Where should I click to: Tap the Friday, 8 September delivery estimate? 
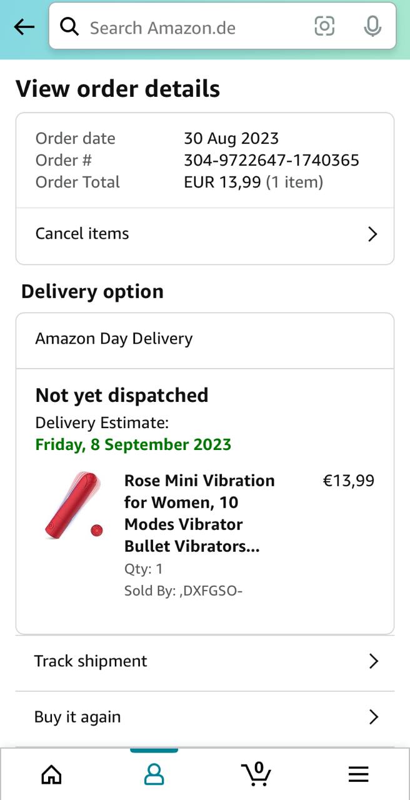click(x=133, y=444)
